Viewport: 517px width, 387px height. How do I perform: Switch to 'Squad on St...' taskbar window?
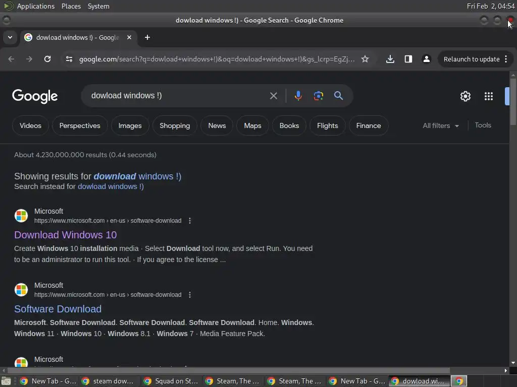click(171, 381)
